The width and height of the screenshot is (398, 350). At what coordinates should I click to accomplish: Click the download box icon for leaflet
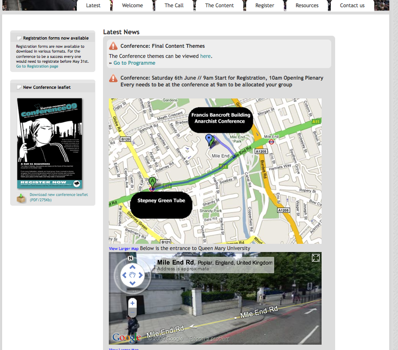click(21, 198)
